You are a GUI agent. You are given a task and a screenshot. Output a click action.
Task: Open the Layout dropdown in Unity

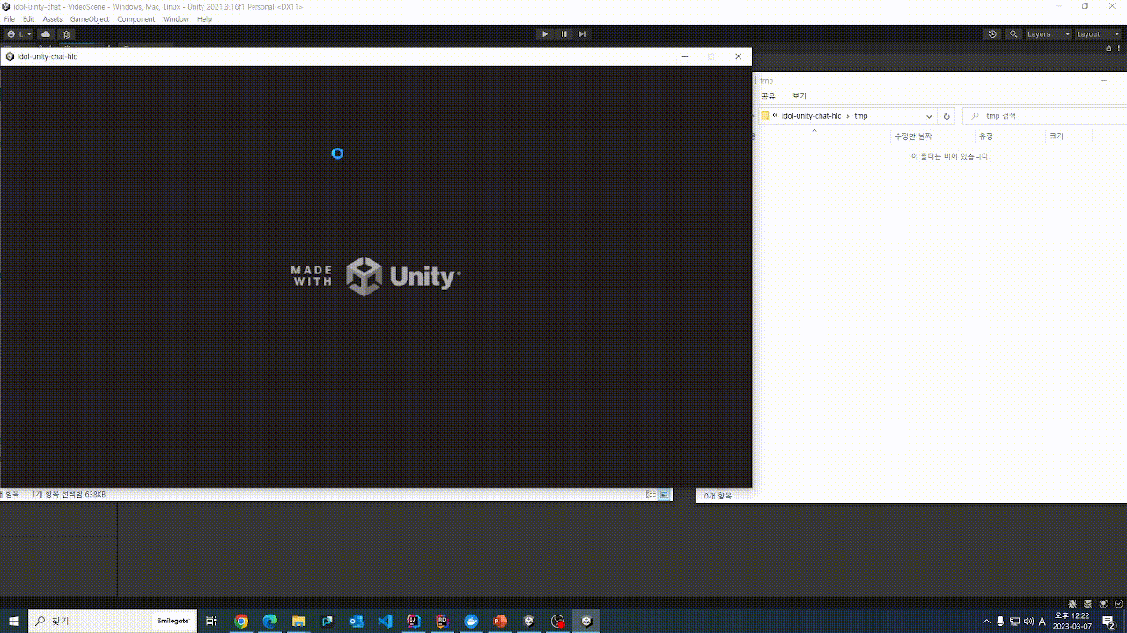(1098, 34)
